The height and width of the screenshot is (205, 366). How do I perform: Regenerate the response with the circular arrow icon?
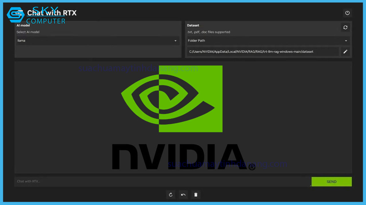[171, 195]
